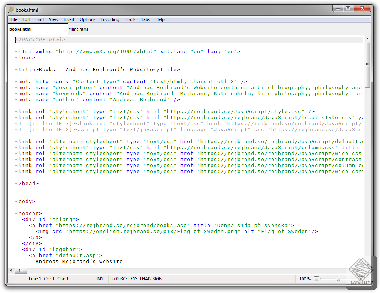
Task: Open the Edit menu
Action: [x=26, y=19]
